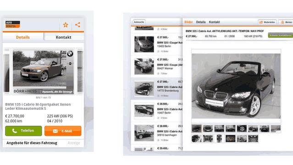Tap the orange share icon
The height and width of the screenshot is (165, 293).
point(77,25)
